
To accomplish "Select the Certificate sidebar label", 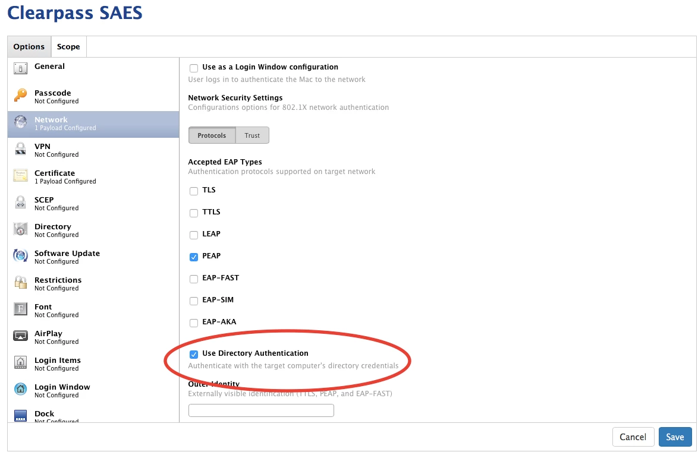I will pyautogui.click(x=55, y=173).
